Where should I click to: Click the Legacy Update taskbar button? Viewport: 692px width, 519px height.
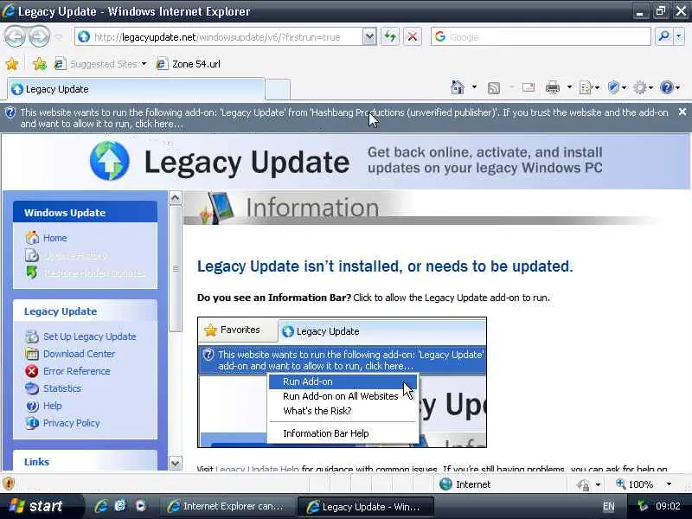click(x=365, y=507)
